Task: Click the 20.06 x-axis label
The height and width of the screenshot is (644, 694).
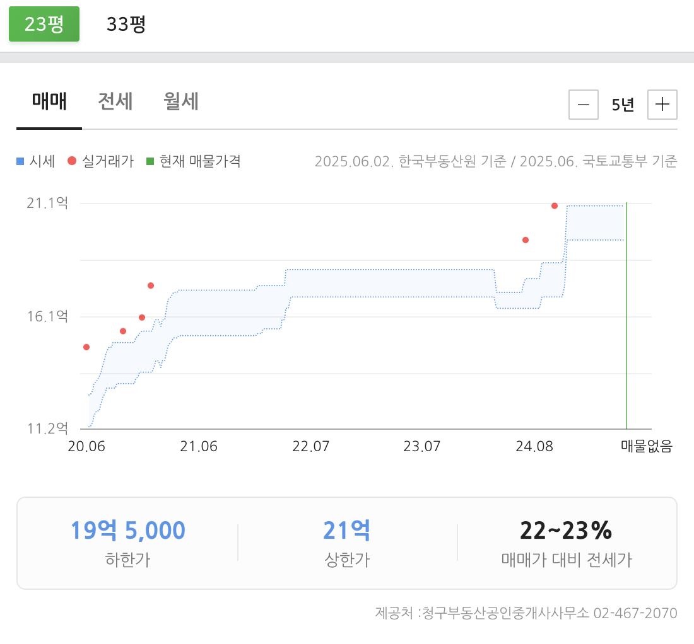Action: pyautogui.click(x=86, y=446)
